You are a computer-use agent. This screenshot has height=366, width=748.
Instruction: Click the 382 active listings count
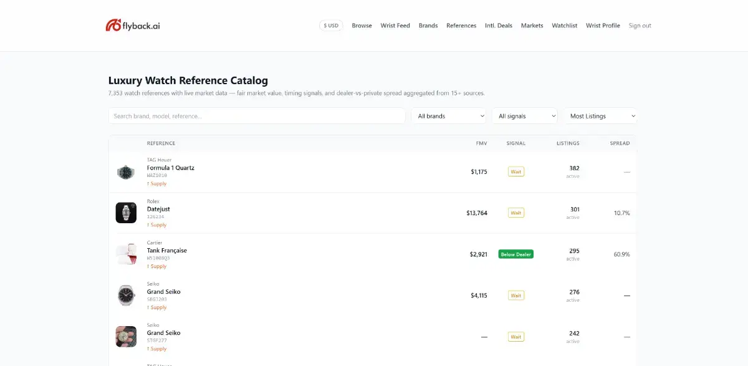[574, 168]
